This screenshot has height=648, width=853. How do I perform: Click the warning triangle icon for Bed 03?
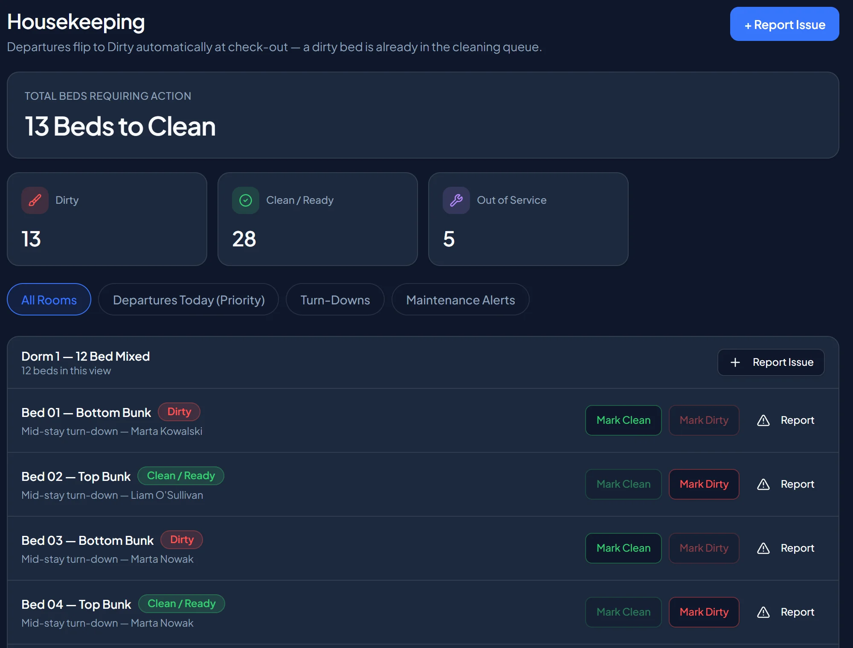(763, 548)
